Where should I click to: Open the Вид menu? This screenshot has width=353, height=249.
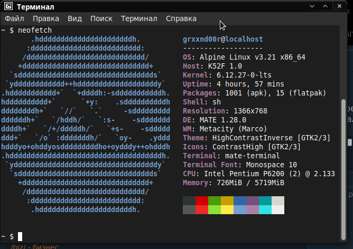(x=75, y=18)
